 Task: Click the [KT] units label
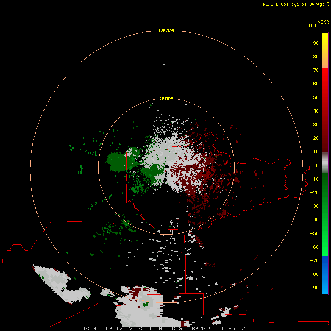point(314,25)
